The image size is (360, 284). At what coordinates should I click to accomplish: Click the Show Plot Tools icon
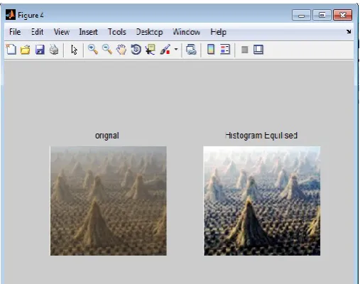(258, 50)
